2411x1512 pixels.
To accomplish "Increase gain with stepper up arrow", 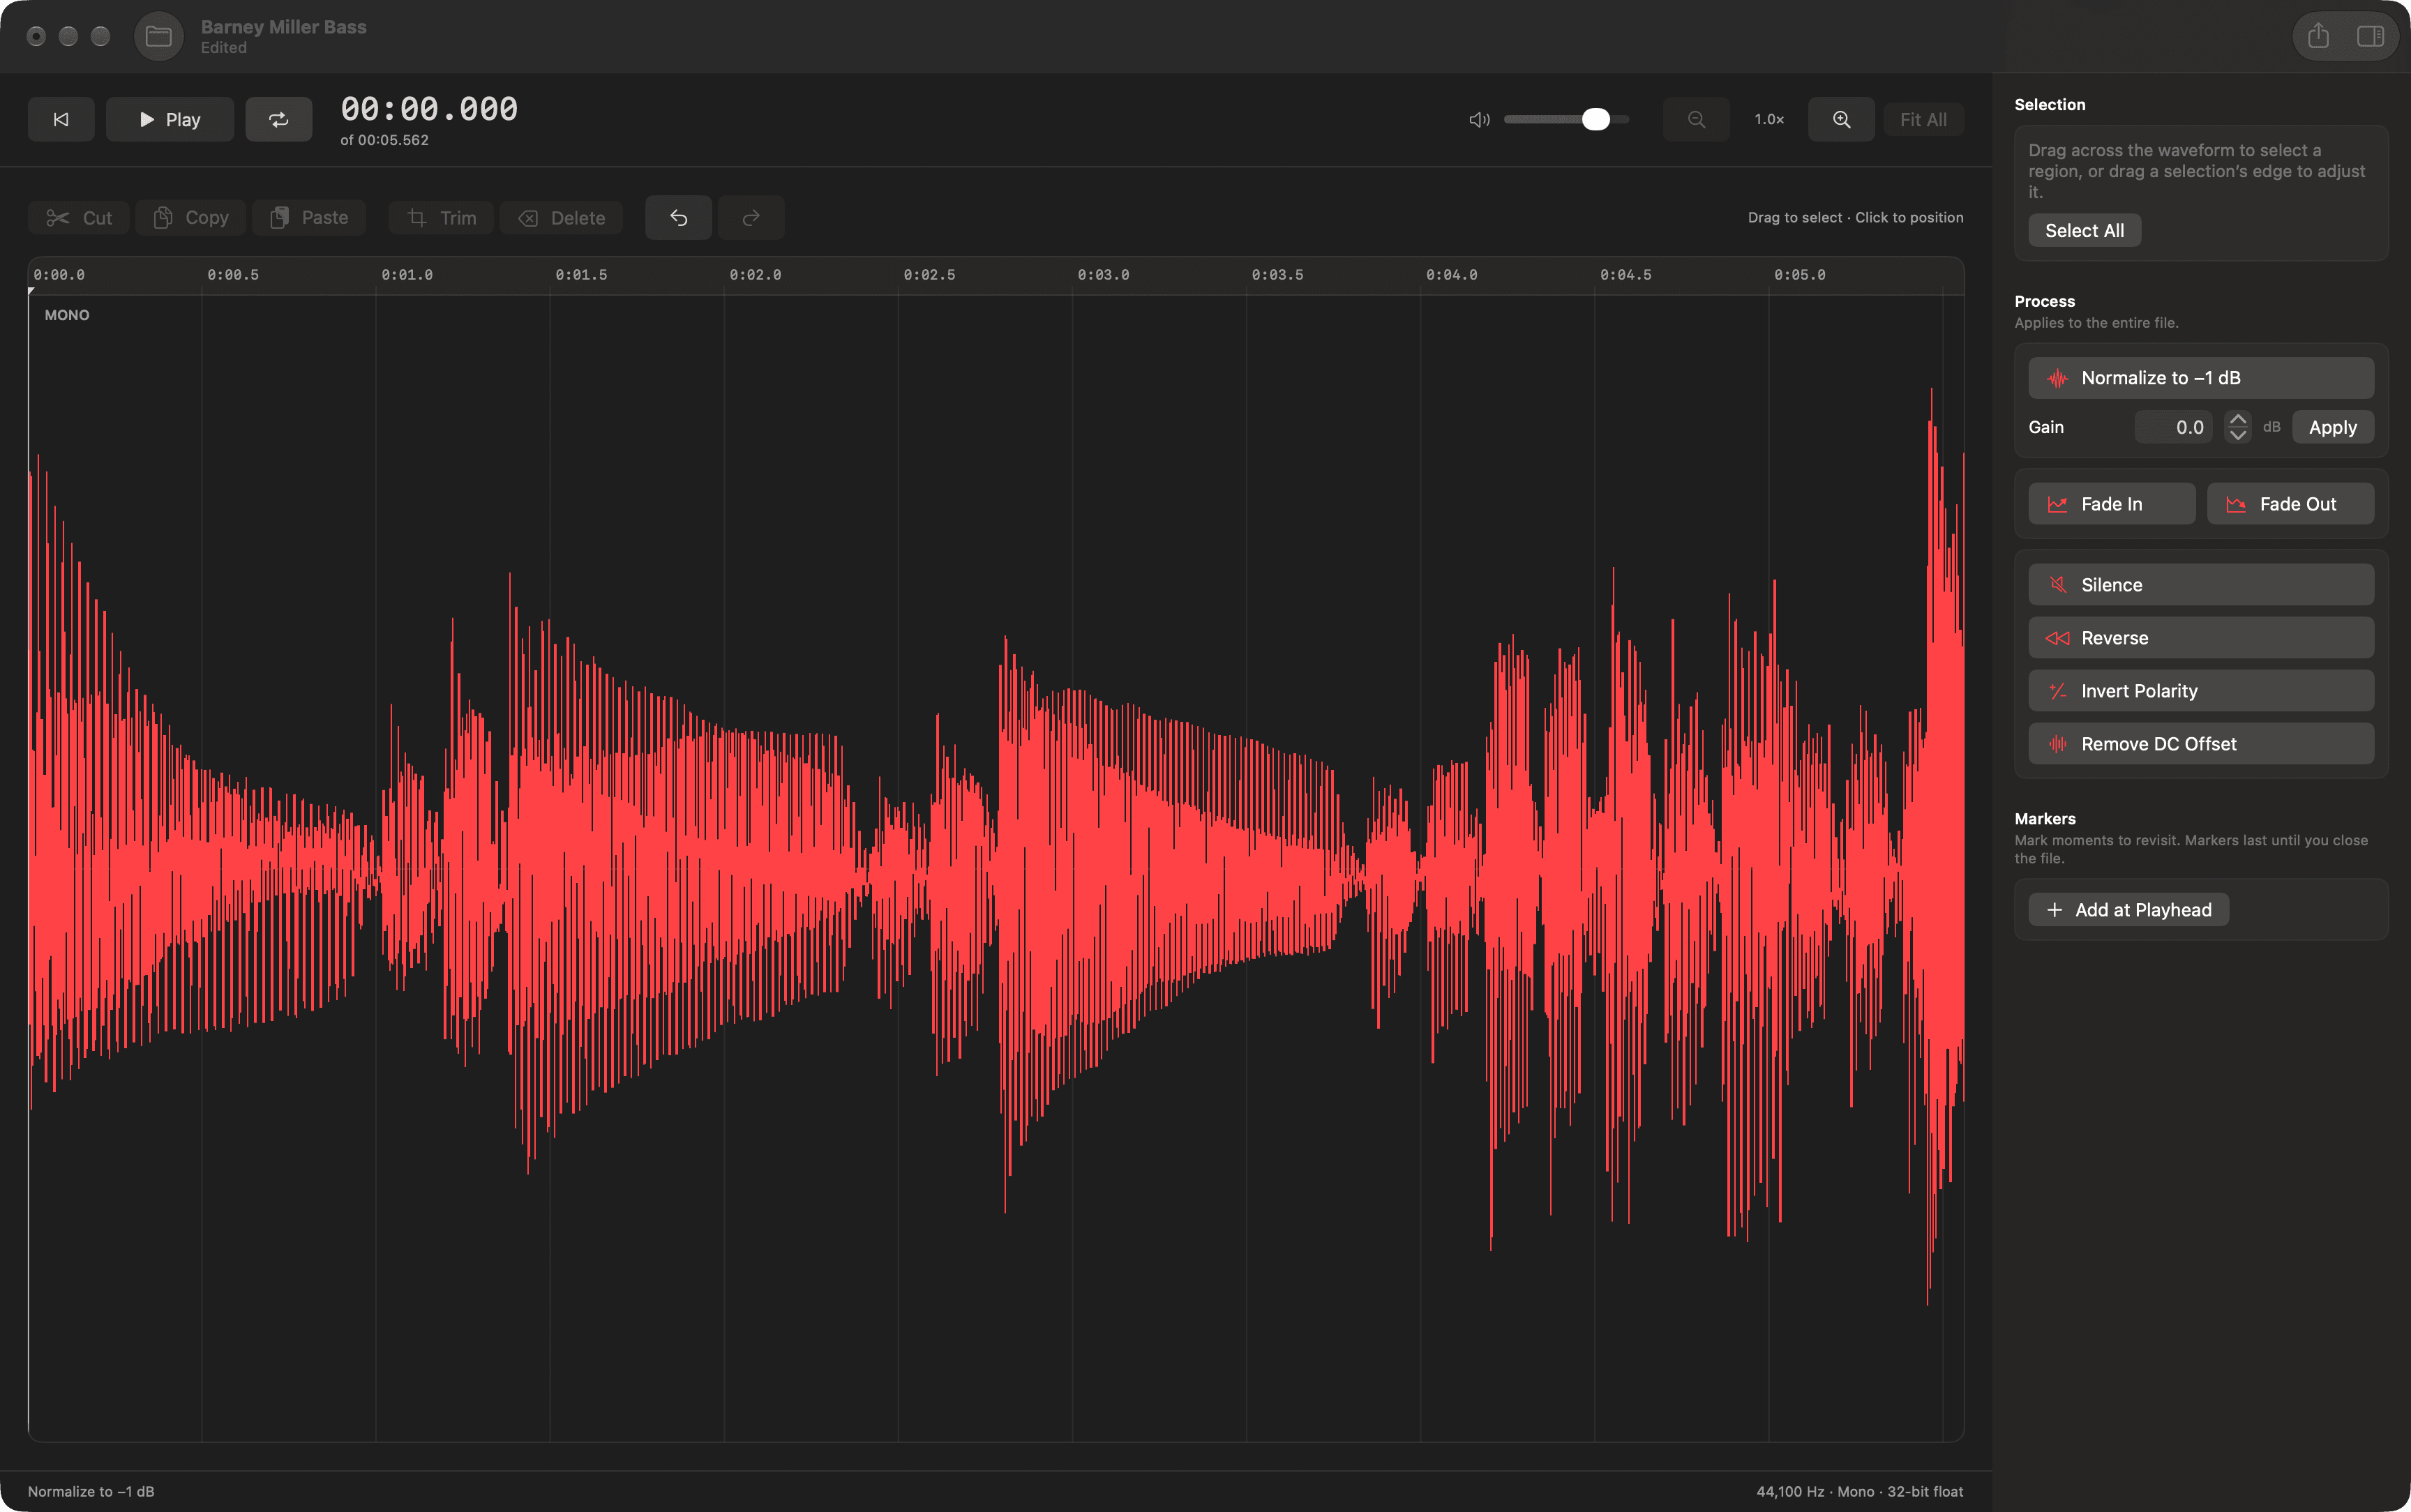I will pos(2238,419).
